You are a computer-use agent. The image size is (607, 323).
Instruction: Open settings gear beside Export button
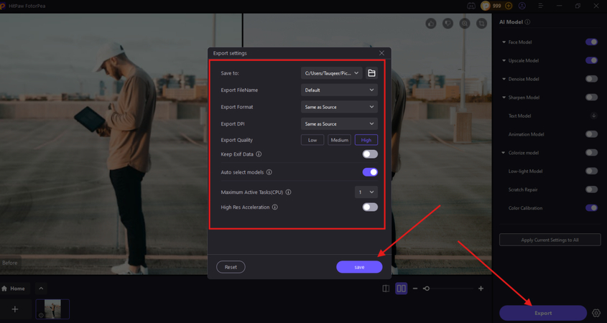pyautogui.click(x=596, y=313)
